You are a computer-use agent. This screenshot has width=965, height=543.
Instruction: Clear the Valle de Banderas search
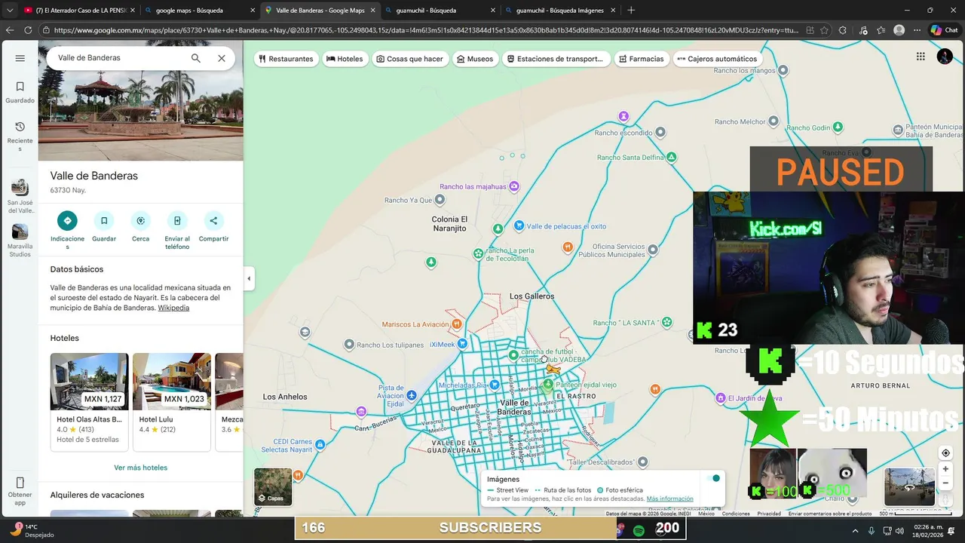222,58
